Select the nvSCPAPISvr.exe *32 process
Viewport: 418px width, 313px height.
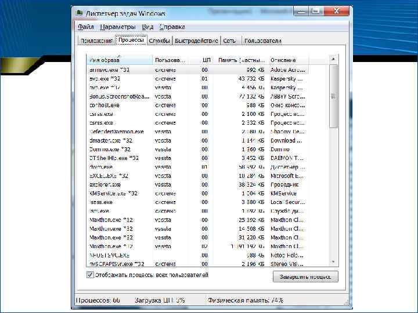197,264
